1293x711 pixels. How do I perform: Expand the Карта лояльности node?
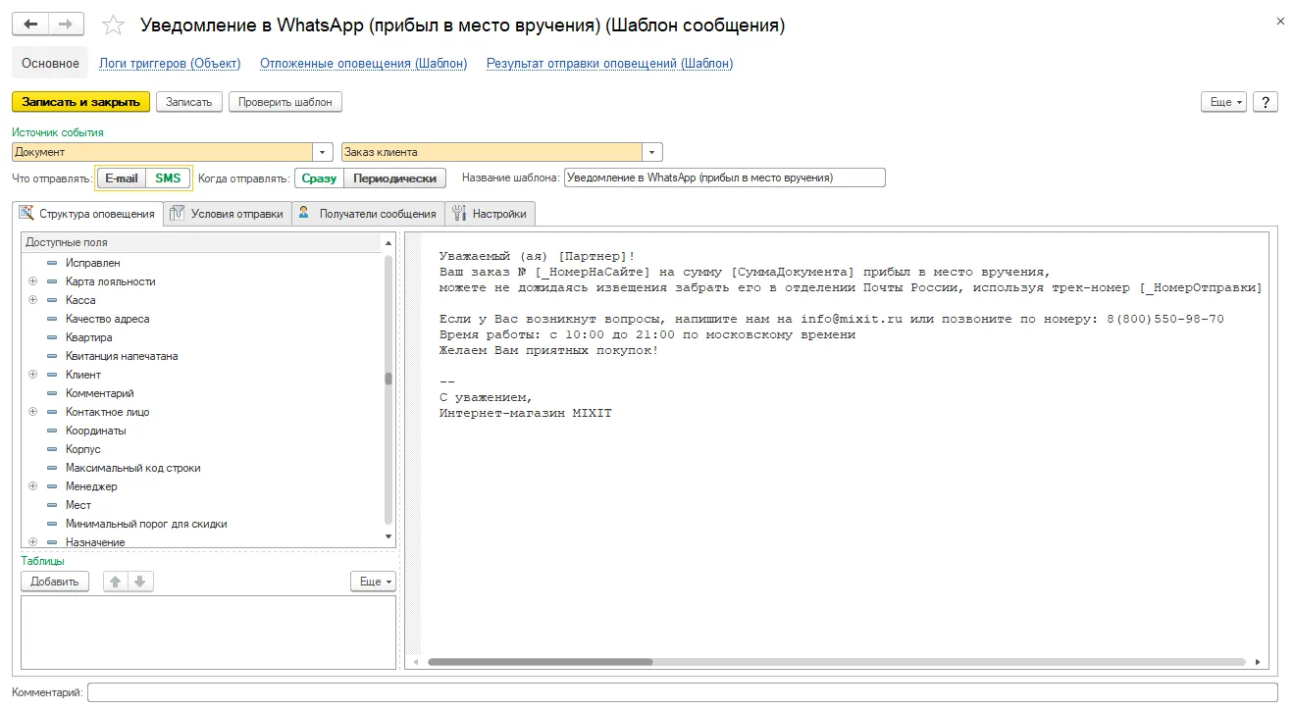(x=32, y=281)
